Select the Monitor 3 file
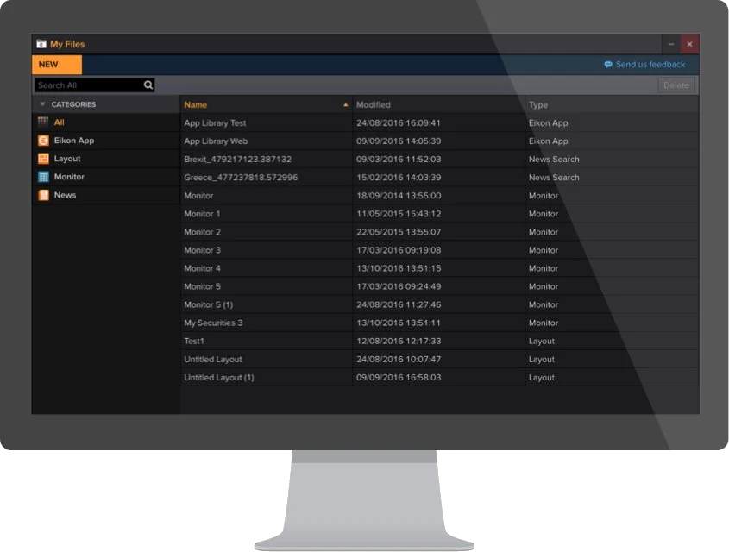Image resolution: width=729 pixels, height=552 pixels. coord(202,250)
